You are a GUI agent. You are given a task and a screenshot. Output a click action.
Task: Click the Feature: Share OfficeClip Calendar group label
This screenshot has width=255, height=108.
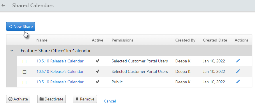pyautogui.click(x=56, y=51)
